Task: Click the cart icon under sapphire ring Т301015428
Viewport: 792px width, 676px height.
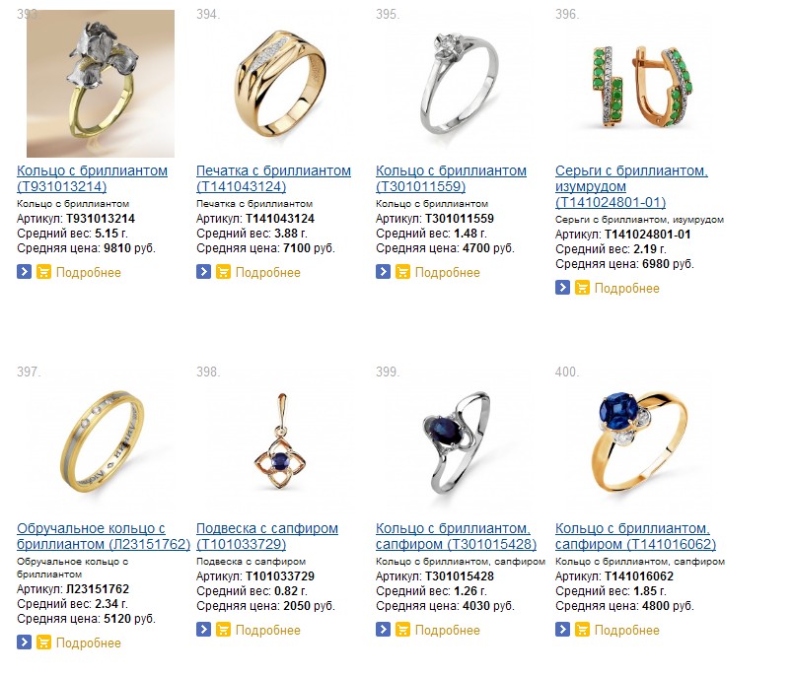Action: point(402,630)
